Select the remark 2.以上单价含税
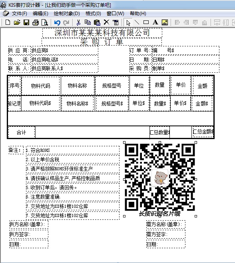Image resolution: width=235 pixels, height=263 pixels. pos(73,159)
